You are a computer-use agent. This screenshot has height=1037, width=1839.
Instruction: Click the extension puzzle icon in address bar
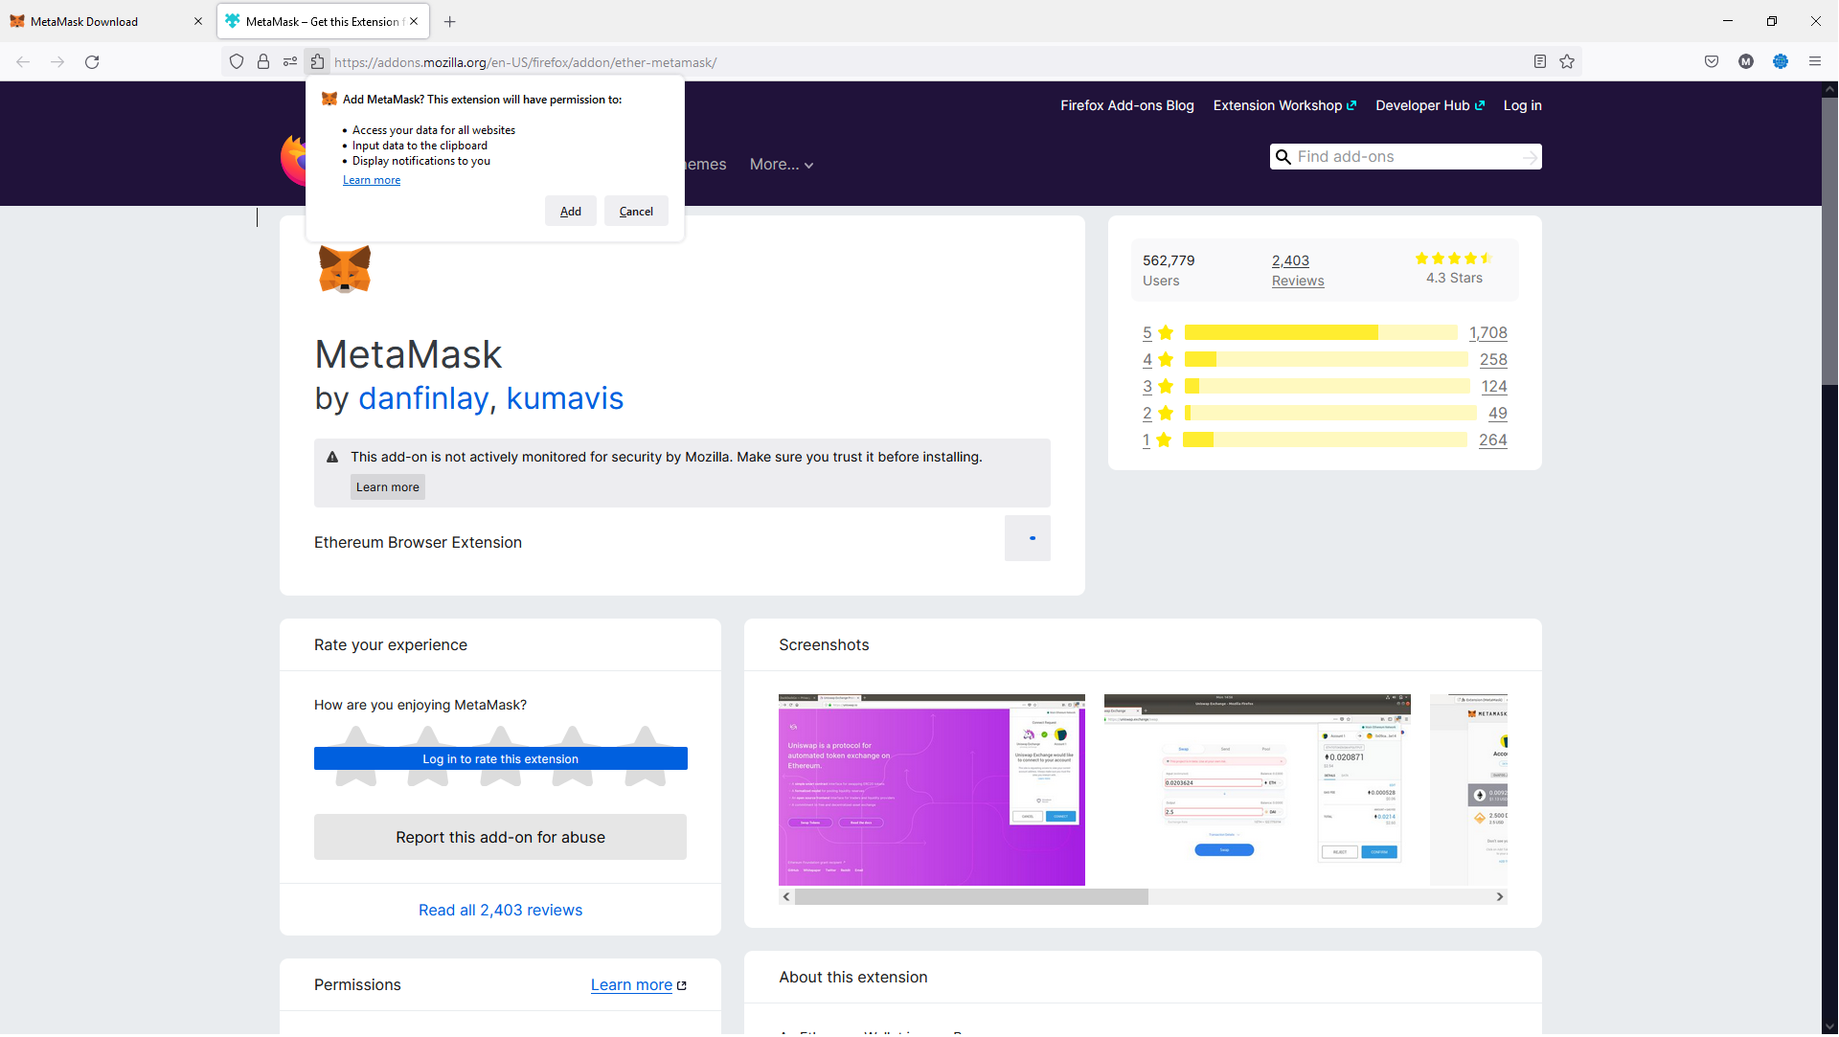(x=317, y=62)
